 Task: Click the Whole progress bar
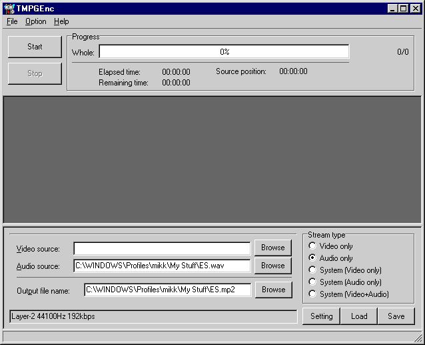[x=224, y=51]
